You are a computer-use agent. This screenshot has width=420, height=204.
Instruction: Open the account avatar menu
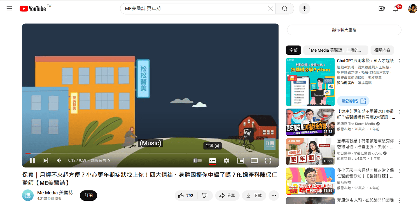tap(412, 9)
